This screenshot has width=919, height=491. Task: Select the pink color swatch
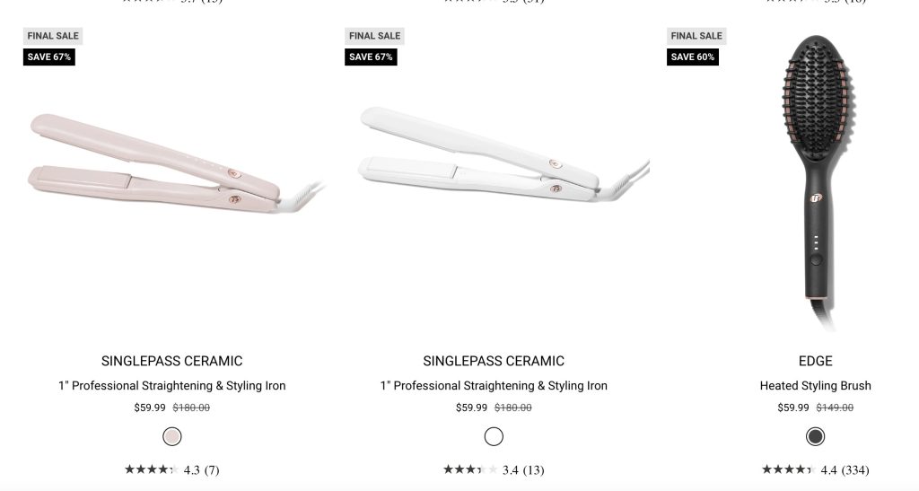171,436
